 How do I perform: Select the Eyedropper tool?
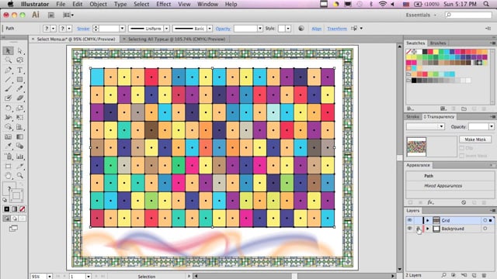(9, 146)
